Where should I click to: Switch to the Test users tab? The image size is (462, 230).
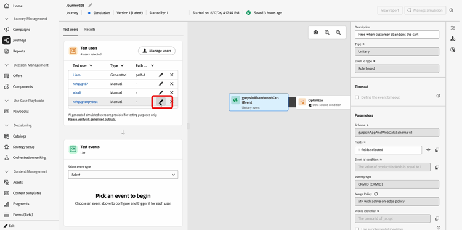tap(70, 30)
